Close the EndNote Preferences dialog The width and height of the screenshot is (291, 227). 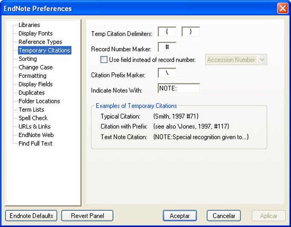(x=282, y=9)
